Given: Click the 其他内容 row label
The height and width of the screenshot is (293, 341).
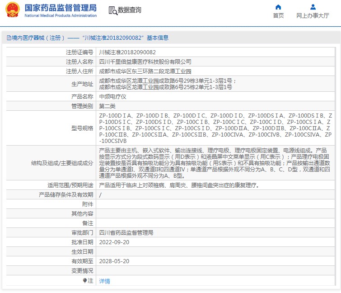Looking at the screenshot, I should click(x=82, y=214).
